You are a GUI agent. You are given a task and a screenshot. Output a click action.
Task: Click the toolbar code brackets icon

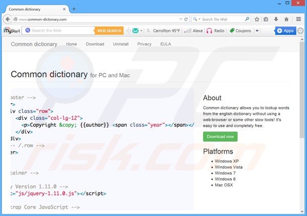[128, 31]
